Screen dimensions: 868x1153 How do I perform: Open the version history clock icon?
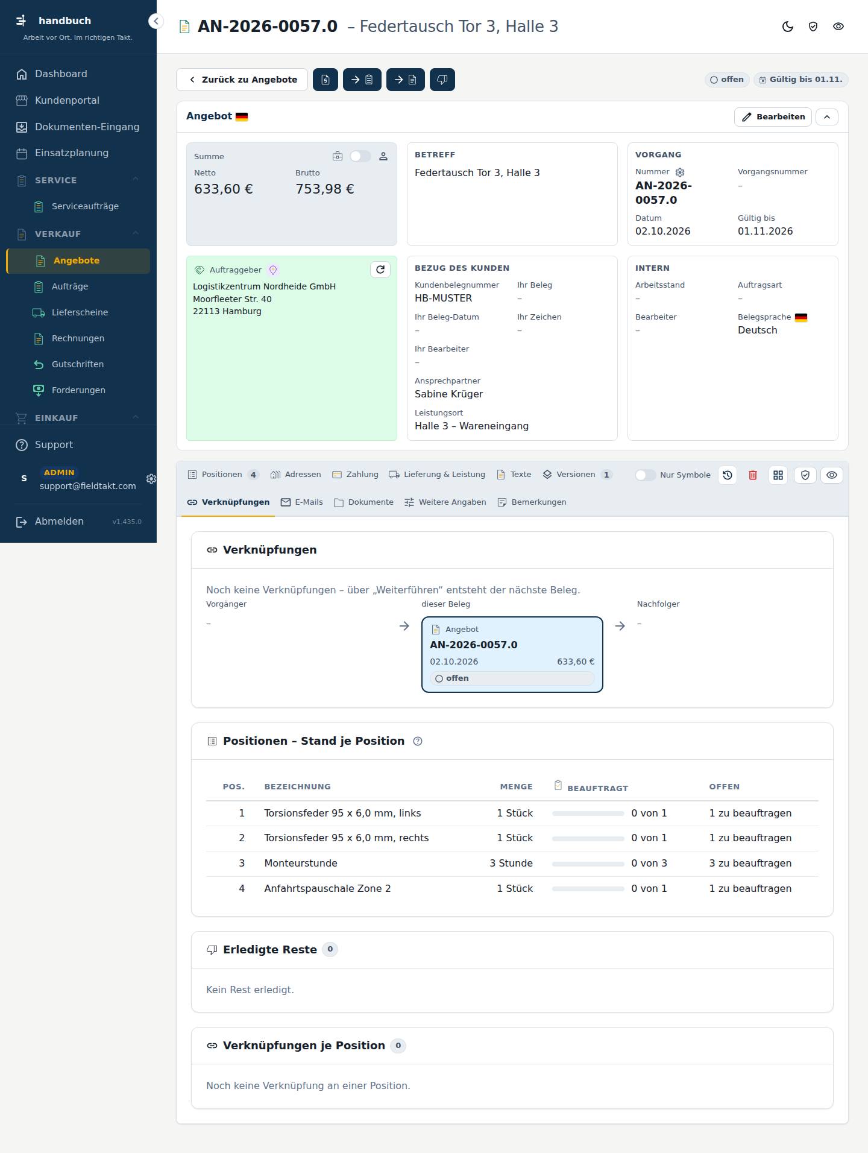(x=728, y=475)
